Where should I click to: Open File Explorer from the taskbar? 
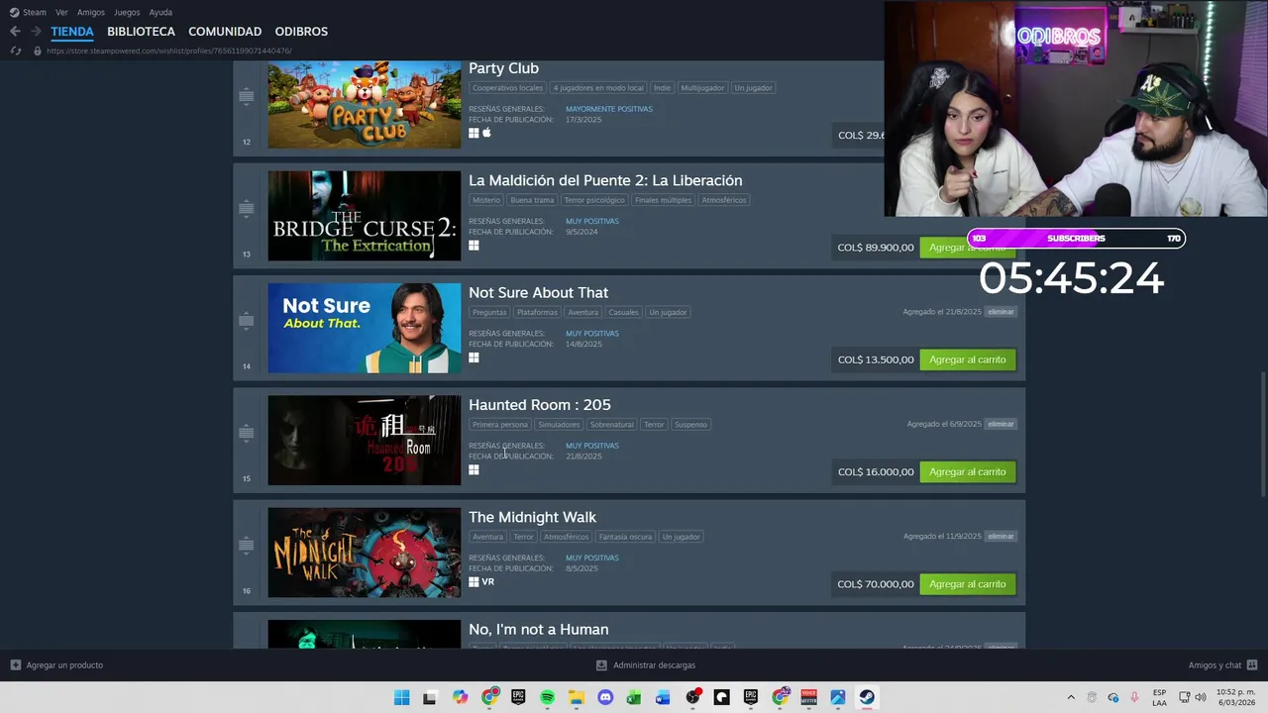click(x=576, y=697)
